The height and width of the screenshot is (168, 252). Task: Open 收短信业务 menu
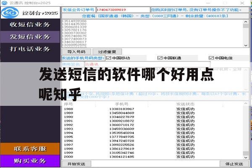30,25
